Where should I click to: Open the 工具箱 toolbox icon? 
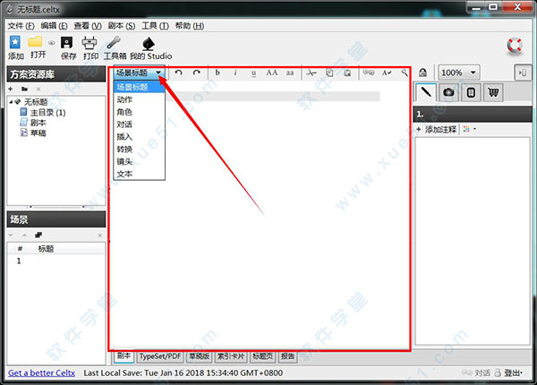115,43
